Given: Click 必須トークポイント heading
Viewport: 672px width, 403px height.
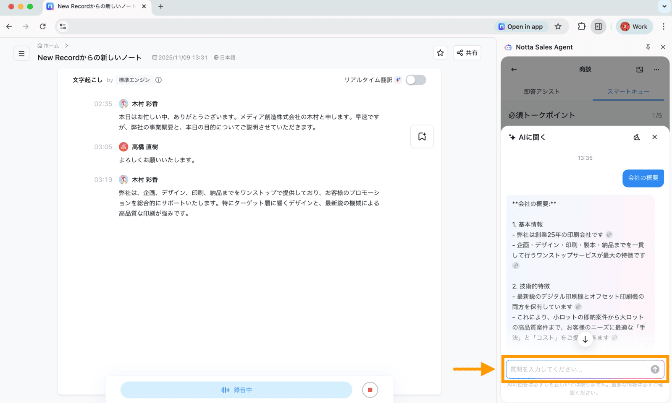Looking at the screenshot, I should coord(541,115).
